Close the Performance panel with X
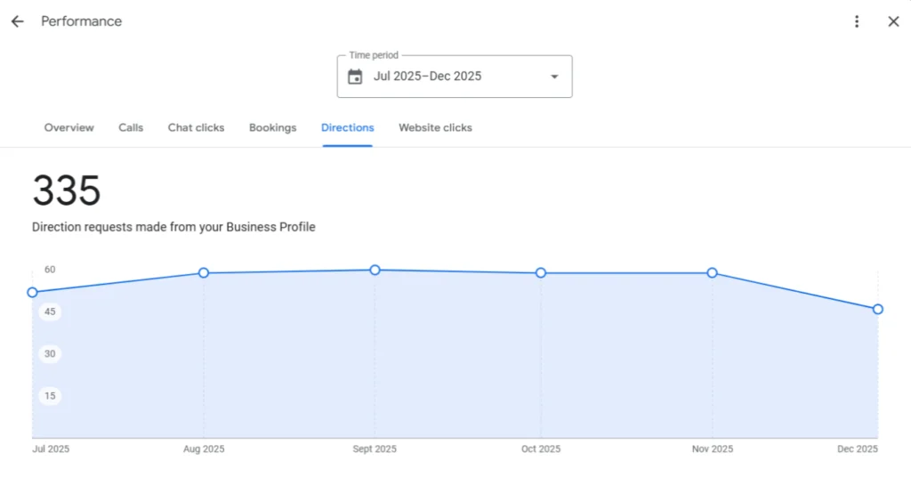This screenshot has height=493, width=911. point(893,21)
